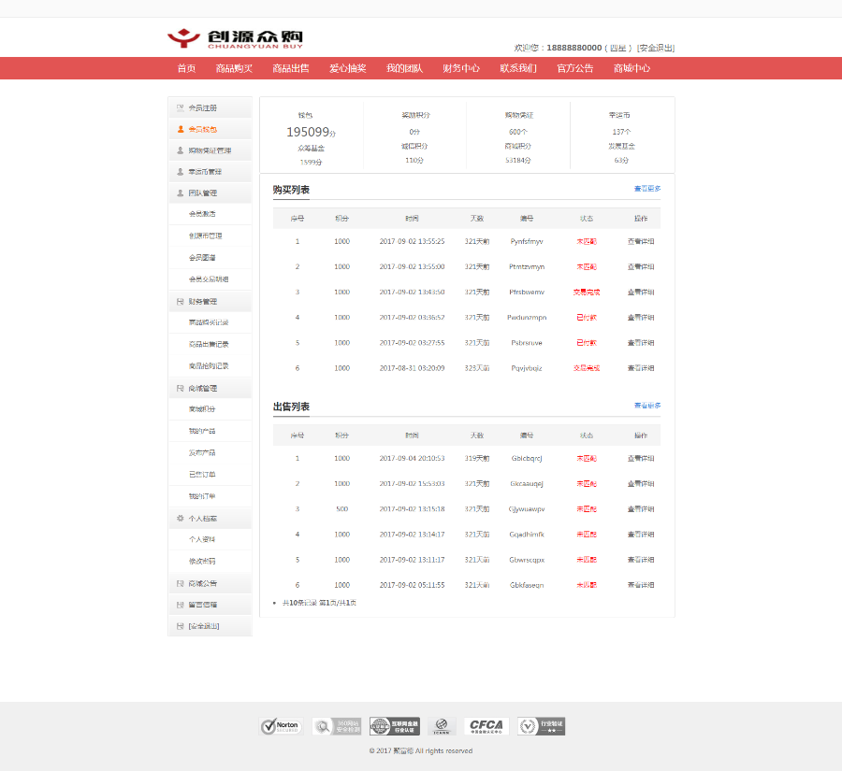Image resolution: width=842 pixels, height=771 pixels.
Task: Open 商品出售 in the navigation bar
Action: pos(291,68)
